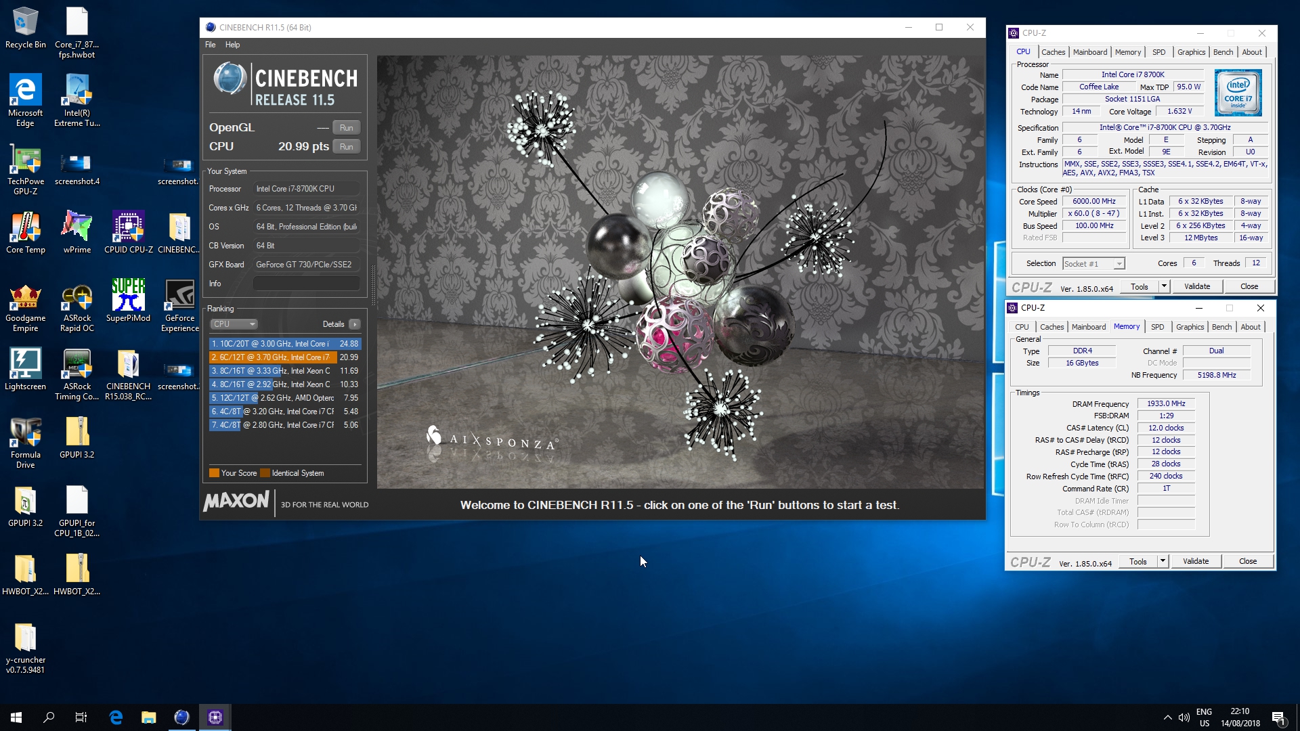This screenshot has width=1300, height=731.
Task: Click Close button in top CPU-Z window
Action: [x=1249, y=287]
